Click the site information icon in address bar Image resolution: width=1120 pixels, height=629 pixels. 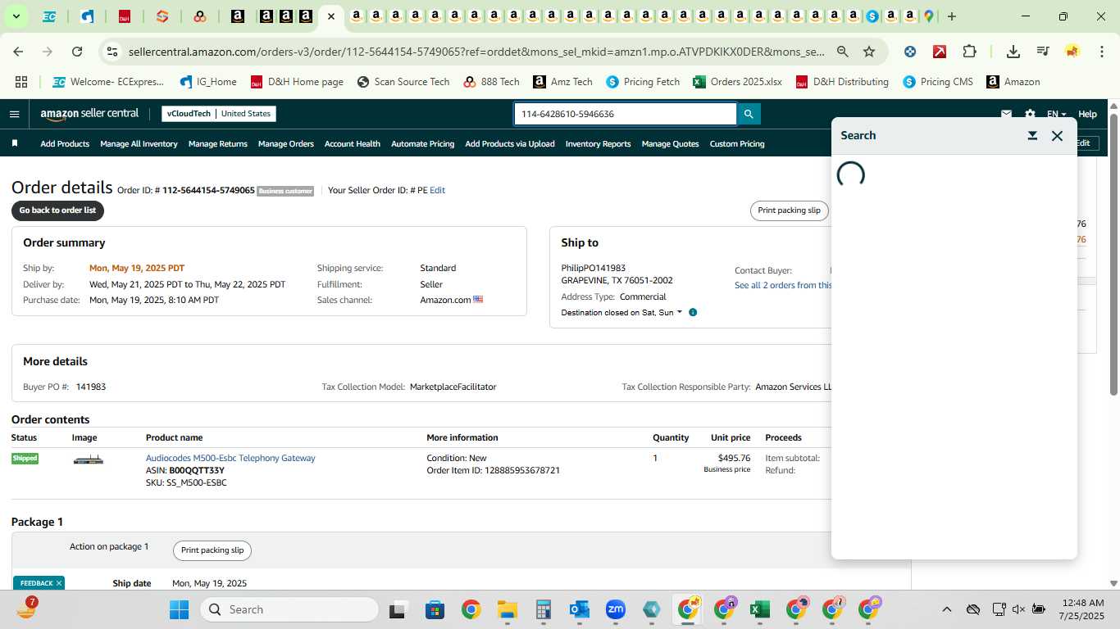pos(112,52)
